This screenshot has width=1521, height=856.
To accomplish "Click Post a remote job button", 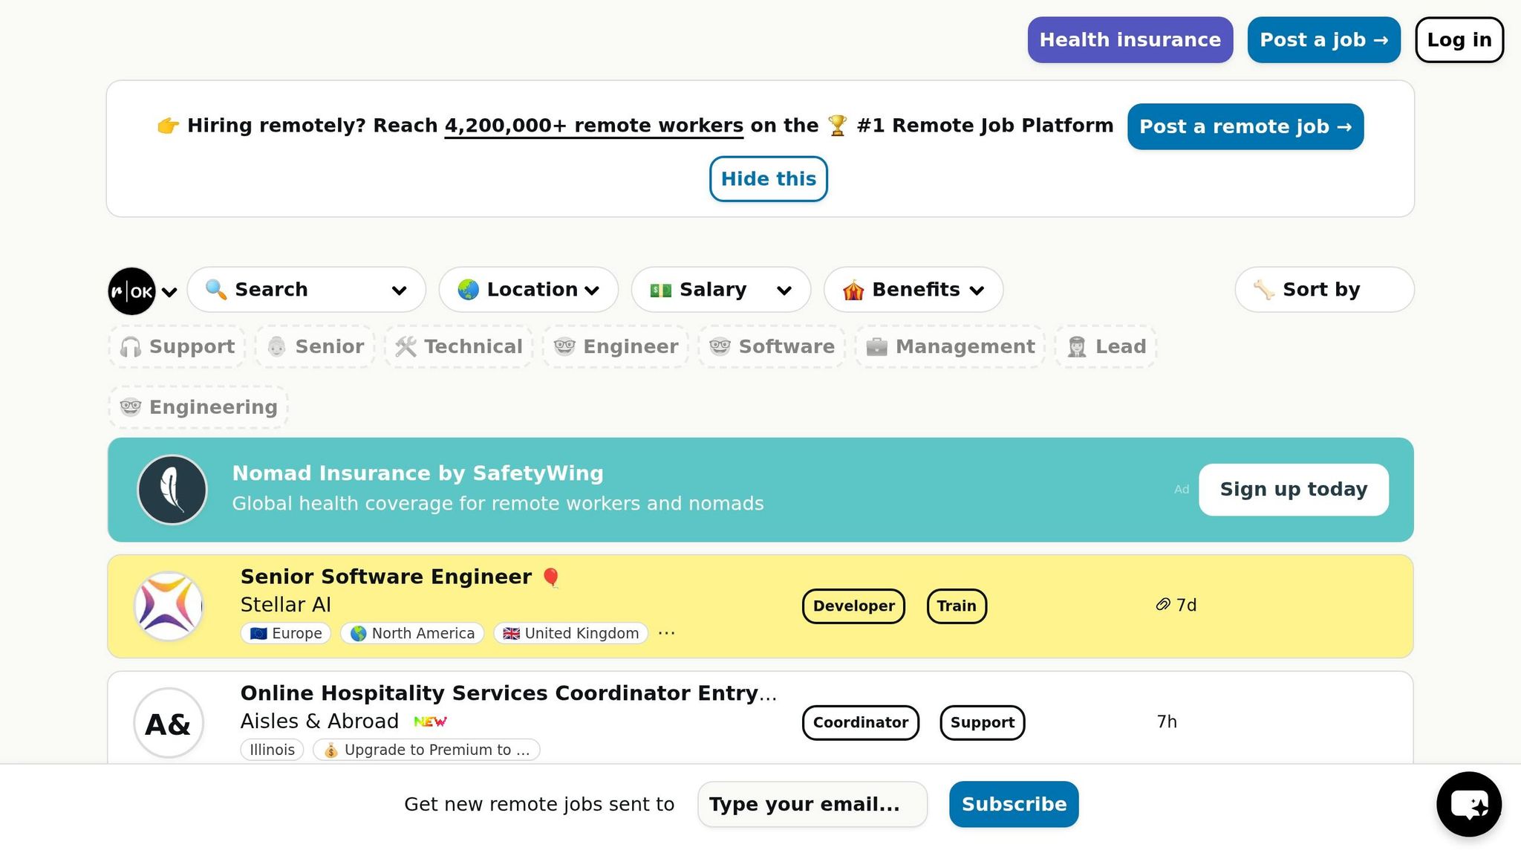I will click(x=1245, y=127).
